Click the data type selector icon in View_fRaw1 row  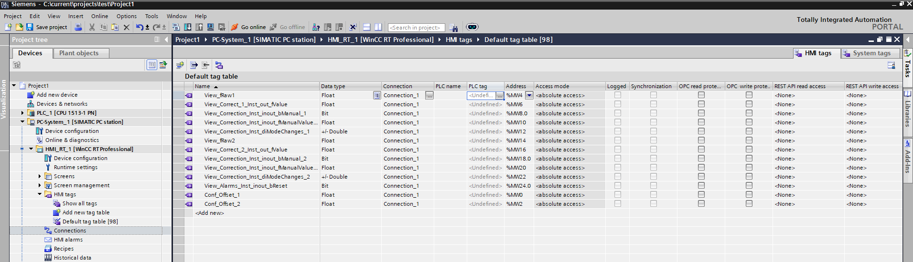377,95
